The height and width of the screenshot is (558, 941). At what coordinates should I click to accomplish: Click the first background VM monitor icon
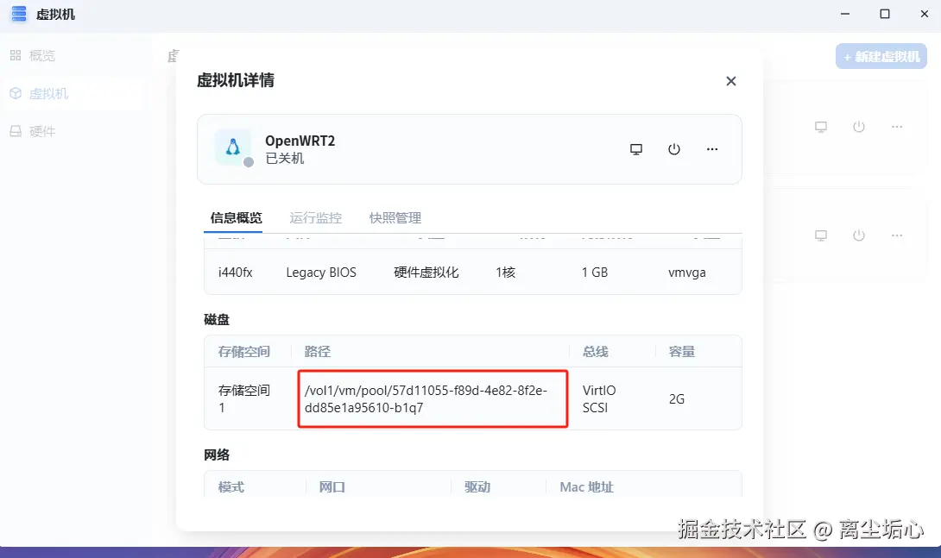(821, 127)
